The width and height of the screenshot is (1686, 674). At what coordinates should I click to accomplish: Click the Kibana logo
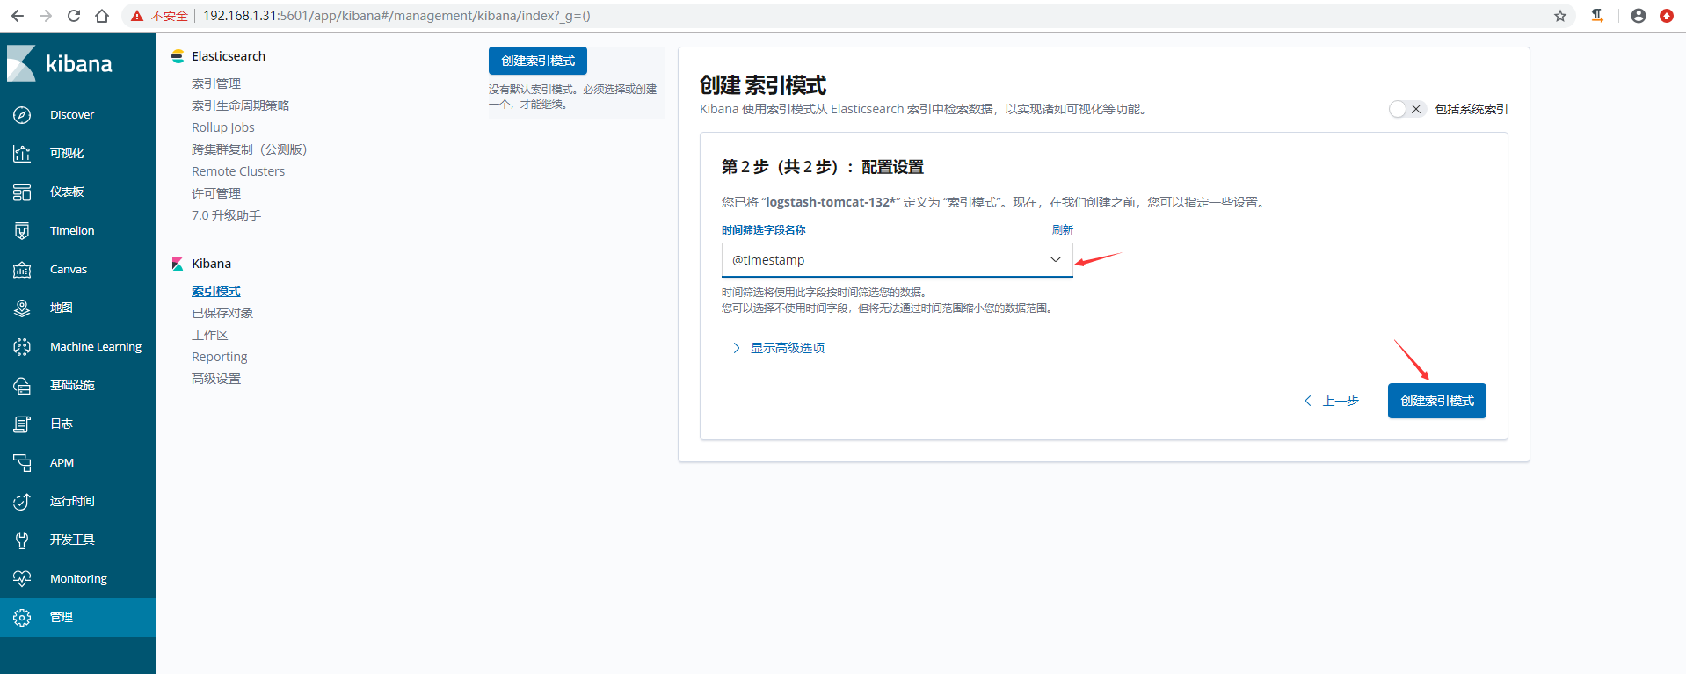(x=60, y=63)
